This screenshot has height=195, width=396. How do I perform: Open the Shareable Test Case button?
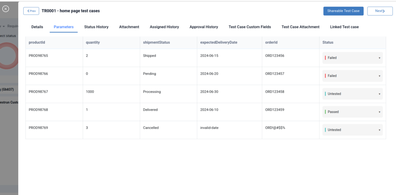click(x=343, y=11)
